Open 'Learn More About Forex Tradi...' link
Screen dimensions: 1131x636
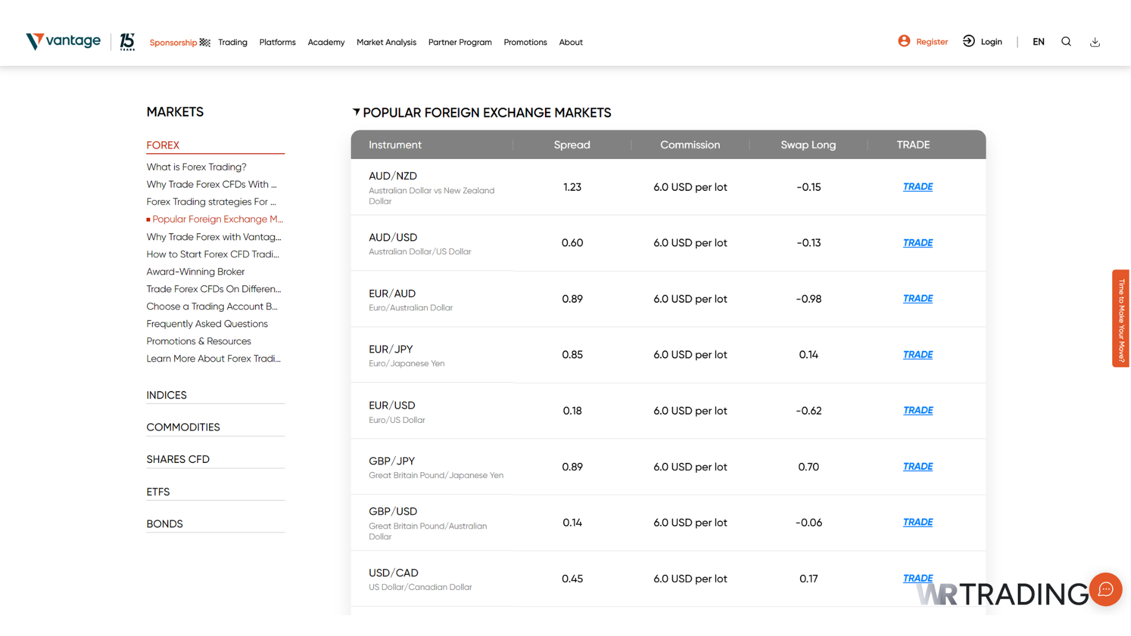click(214, 359)
